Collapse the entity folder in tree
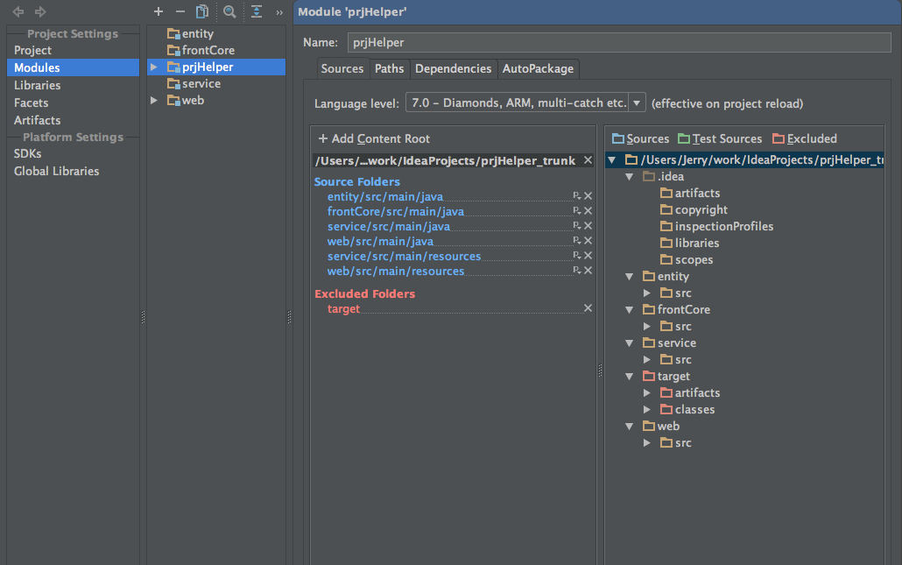The height and width of the screenshot is (565, 902). 630,277
